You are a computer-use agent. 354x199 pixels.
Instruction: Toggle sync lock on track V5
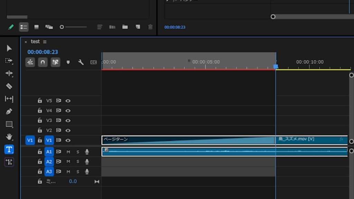pyautogui.click(x=58, y=101)
